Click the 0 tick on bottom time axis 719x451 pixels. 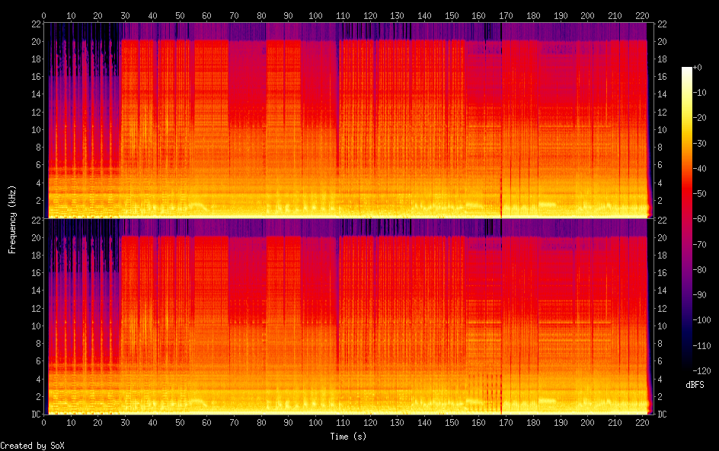pyautogui.click(x=44, y=422)
